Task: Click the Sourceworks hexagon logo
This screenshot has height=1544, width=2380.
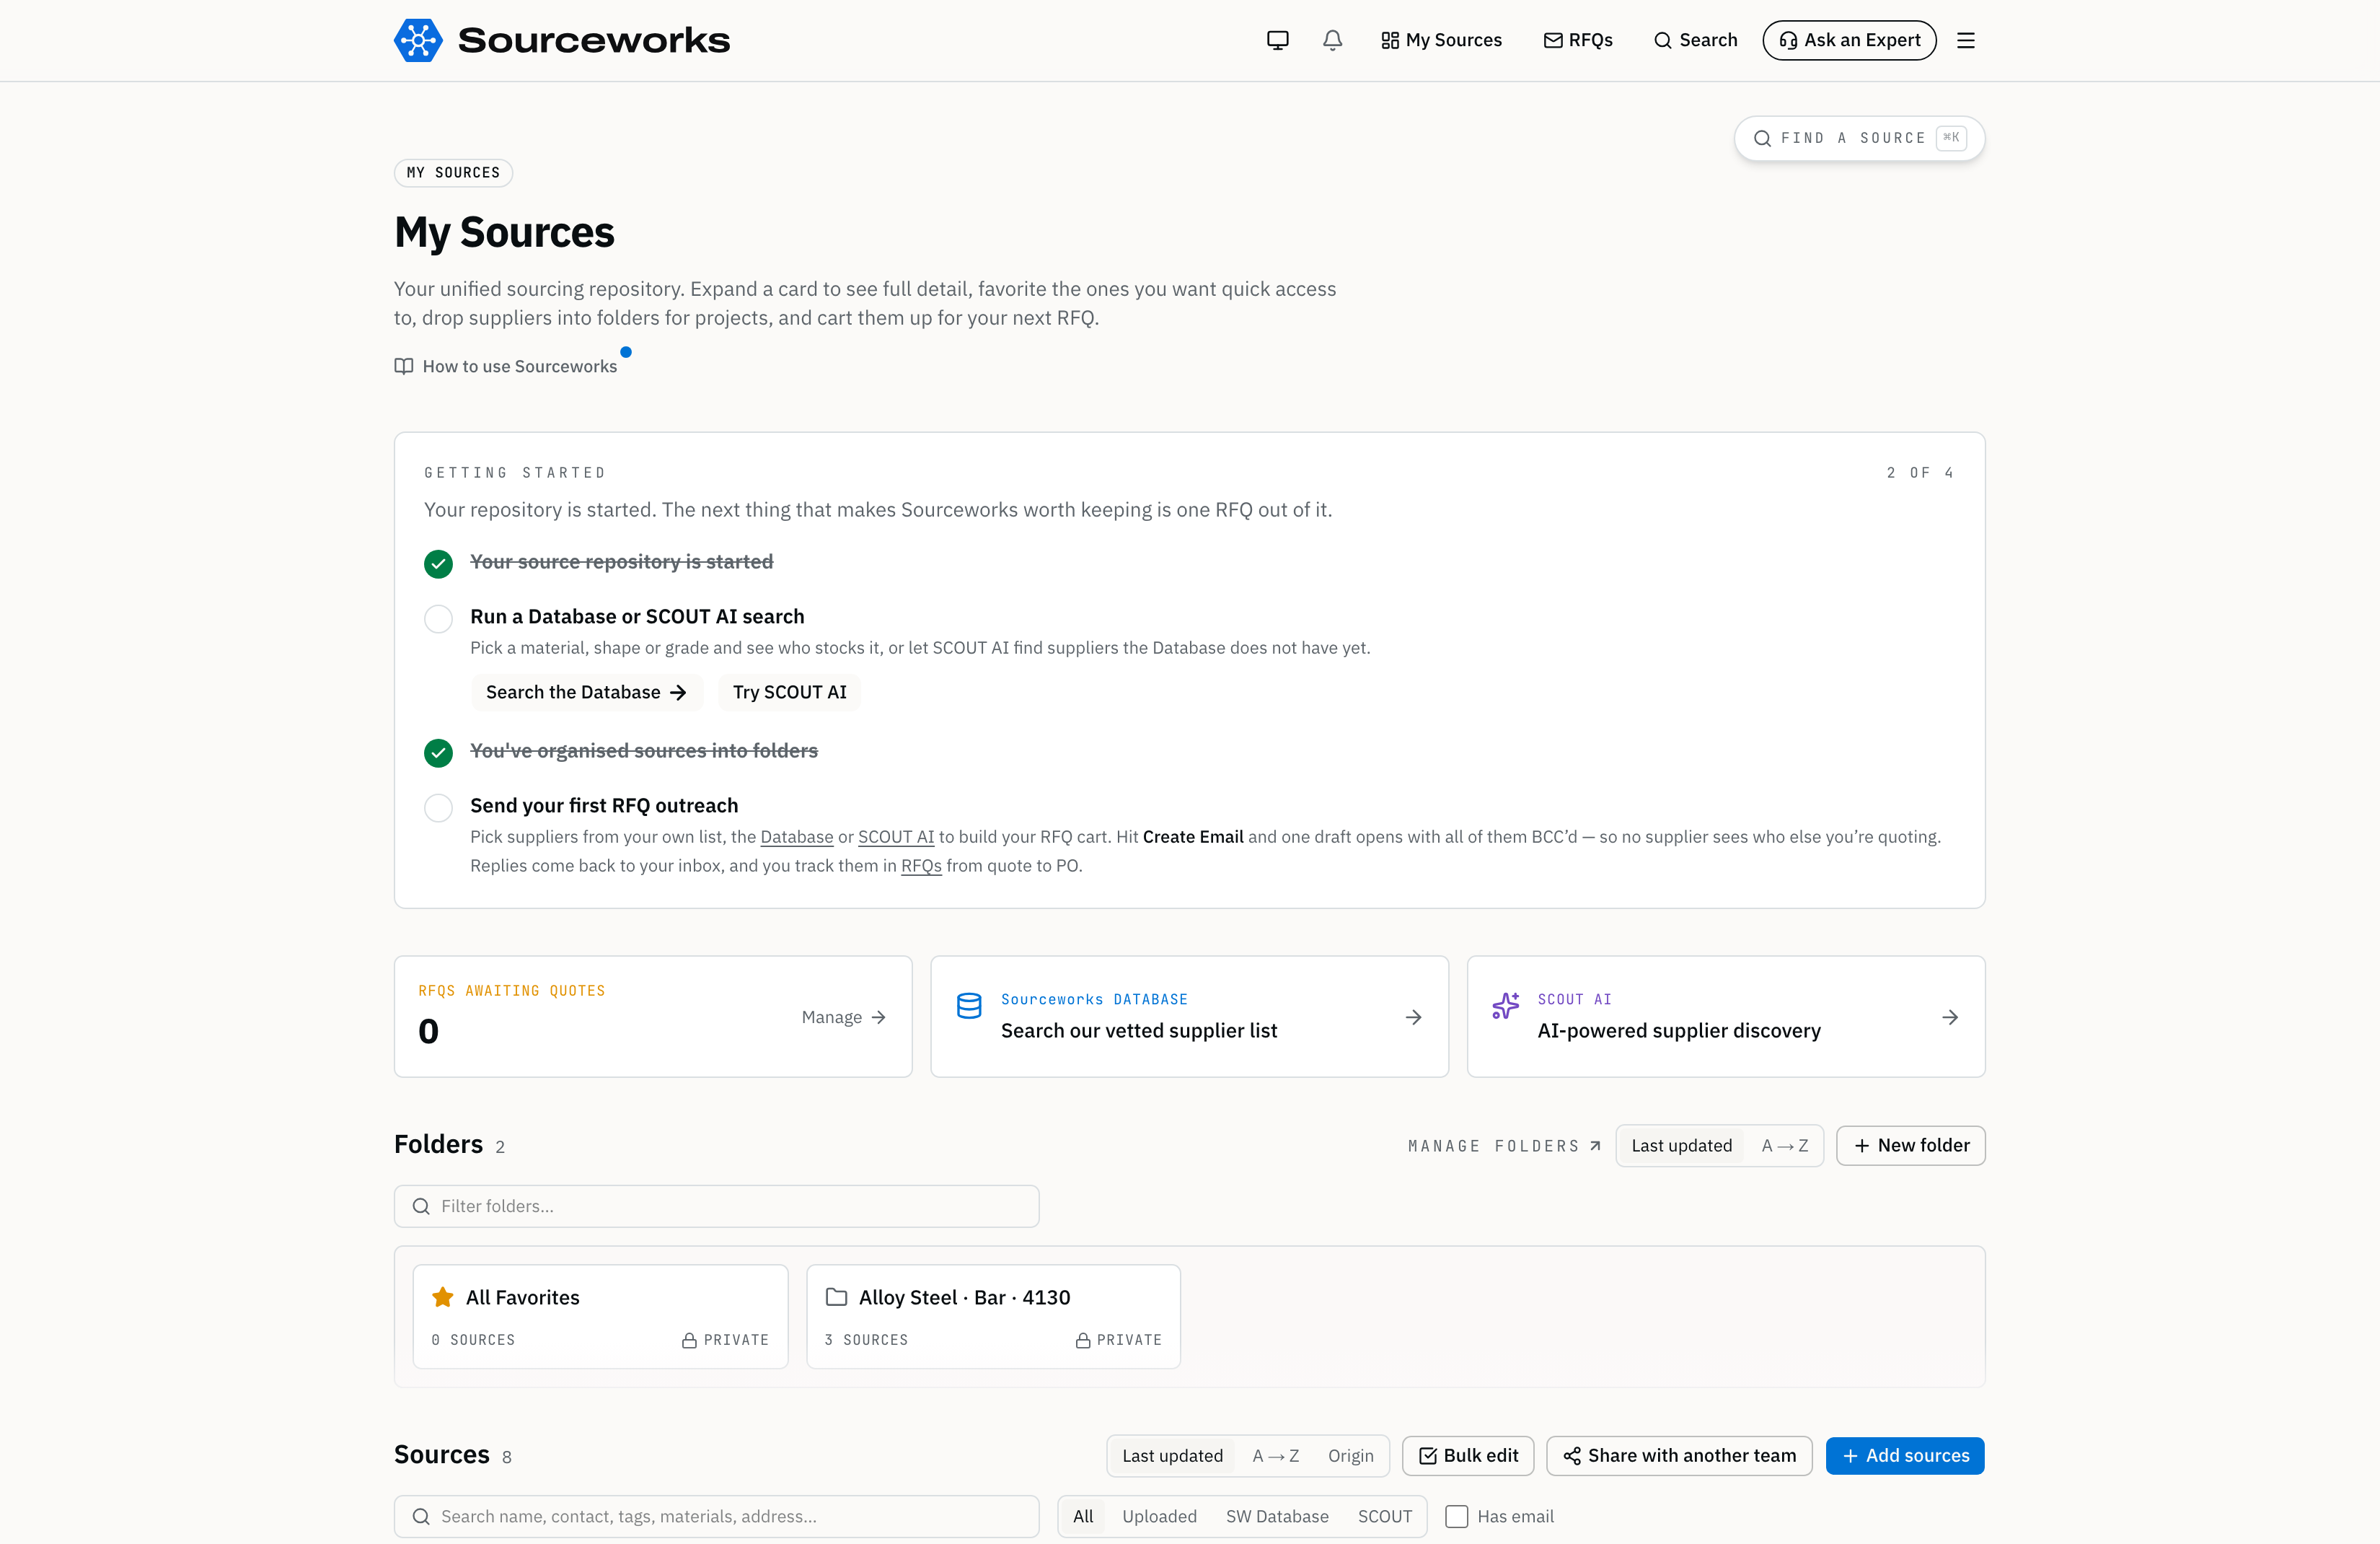Action: [418, 40]
